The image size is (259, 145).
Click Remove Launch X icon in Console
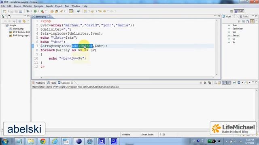205,83
